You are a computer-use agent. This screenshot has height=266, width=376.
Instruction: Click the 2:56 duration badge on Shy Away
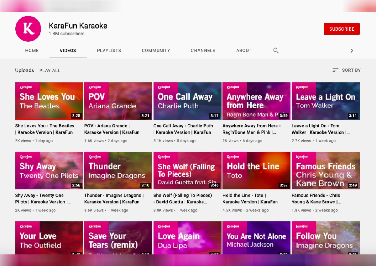click(x=76, y=185)
